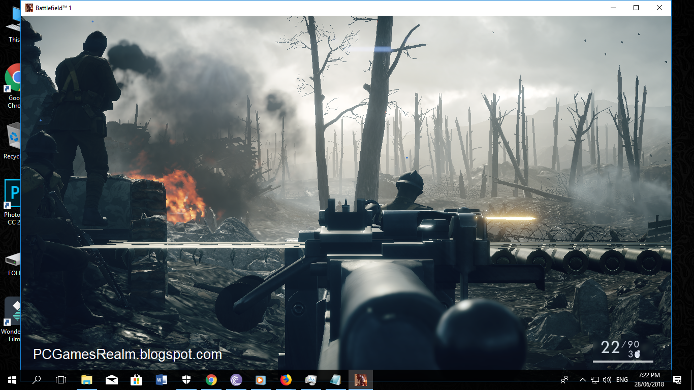The height and width of the screenshot is (390, 694).
Task: Open File Explorer from the taskbar
Action: tap(86, 379)
